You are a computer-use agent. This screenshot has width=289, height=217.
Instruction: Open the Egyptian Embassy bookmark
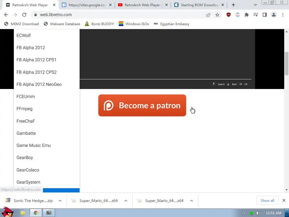pos(171,24)
